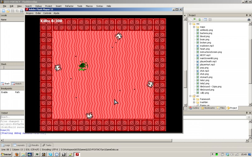Switch to the Bookmarks tab
The image size is (252, 157).
[208, 108]
